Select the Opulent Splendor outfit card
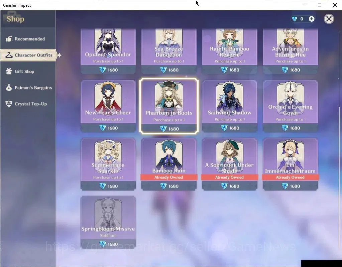 (108, 51)
